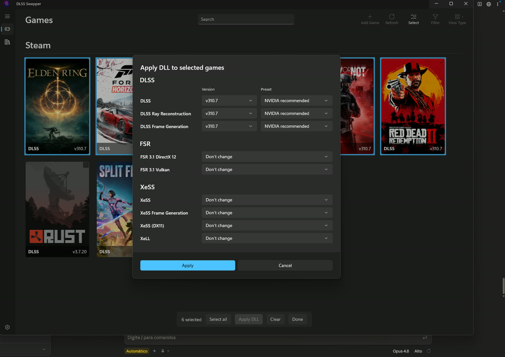Click the Automático mode label
Image resolution: width=505 pixels, height=357 pixels.
(x=137, y=351)
